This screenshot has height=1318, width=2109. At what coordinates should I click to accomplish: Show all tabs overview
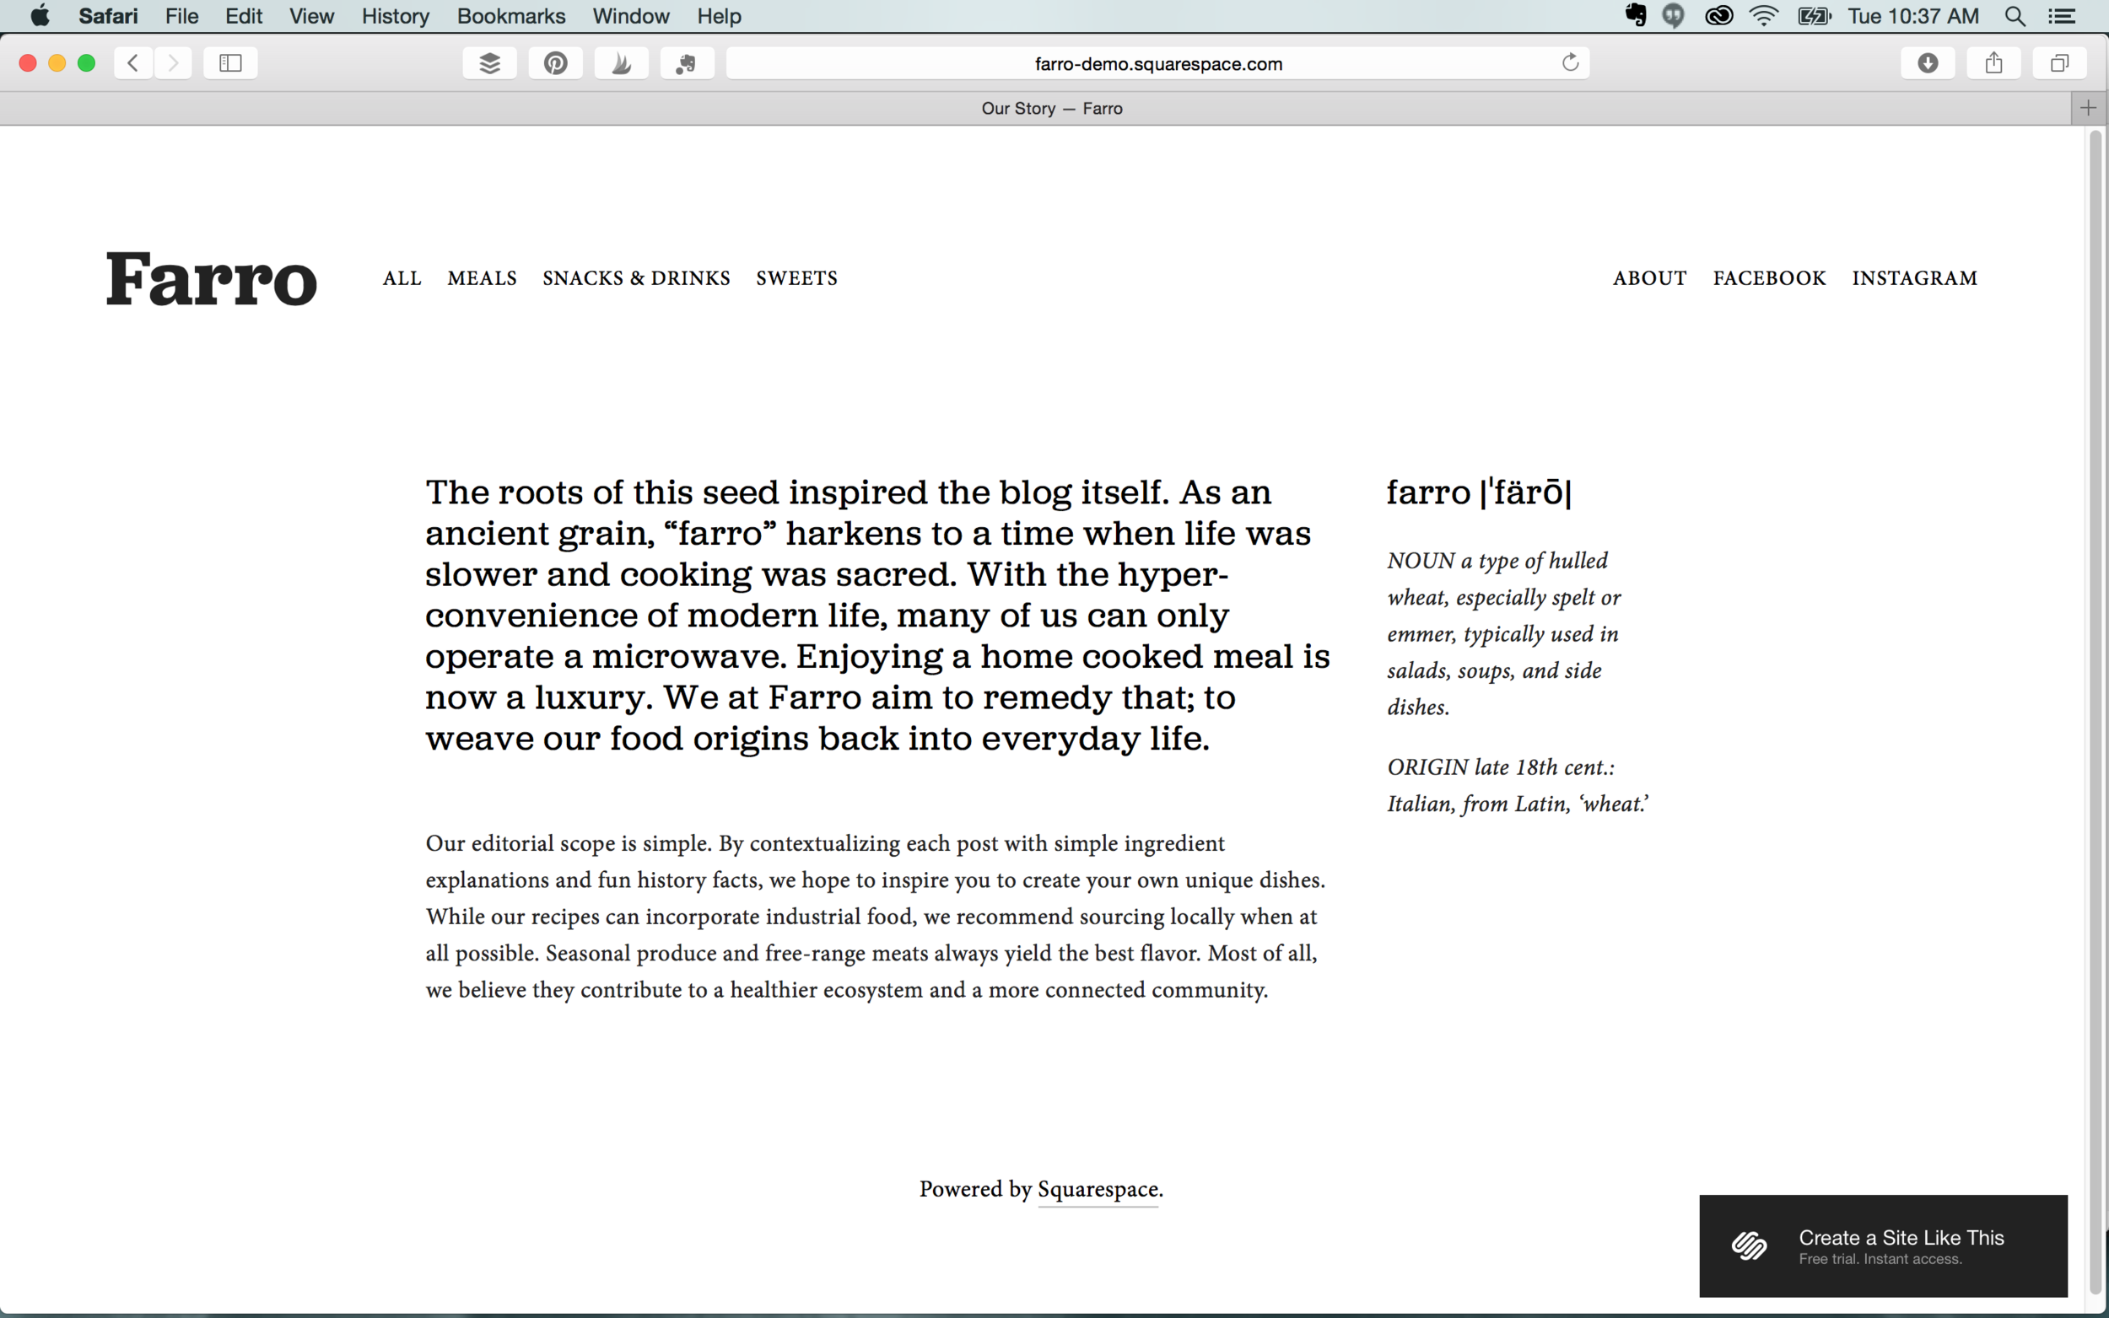tap(2059, 62)
